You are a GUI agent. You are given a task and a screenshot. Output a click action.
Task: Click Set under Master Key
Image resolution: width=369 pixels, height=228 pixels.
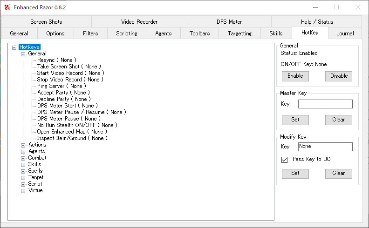coord(295,120)
